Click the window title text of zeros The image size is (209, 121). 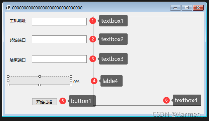click(47, 8)
